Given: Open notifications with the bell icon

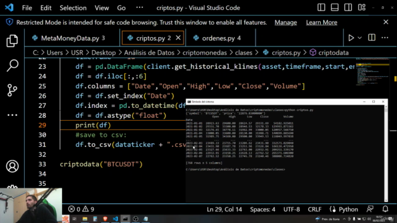Looking at the screenshot, I should click(385, 209).
